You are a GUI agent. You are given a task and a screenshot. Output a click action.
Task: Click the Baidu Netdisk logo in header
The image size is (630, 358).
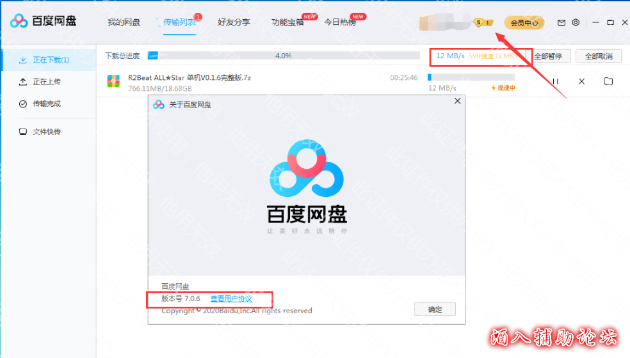[x=43, y=21]
